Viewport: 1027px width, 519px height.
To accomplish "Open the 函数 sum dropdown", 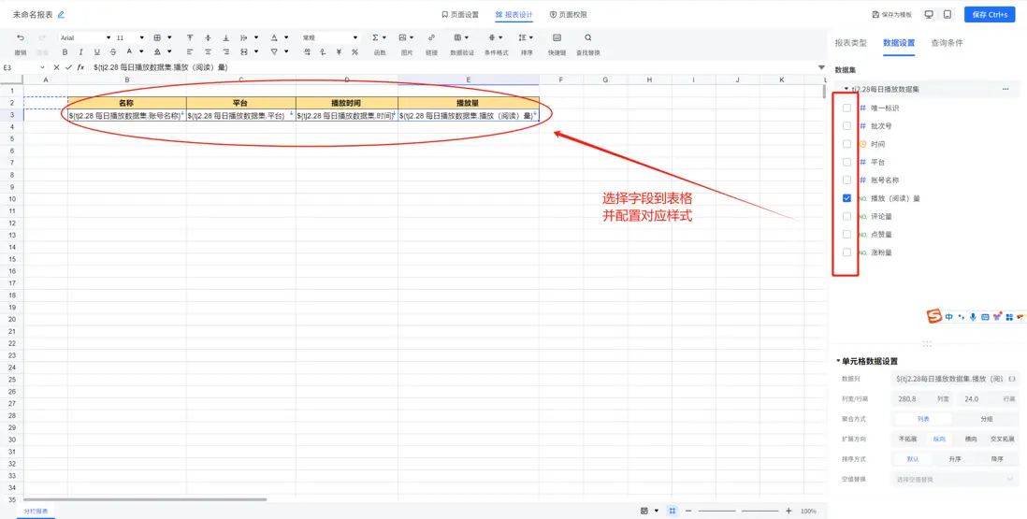I will pyautogui.click(x=383, y=38).
